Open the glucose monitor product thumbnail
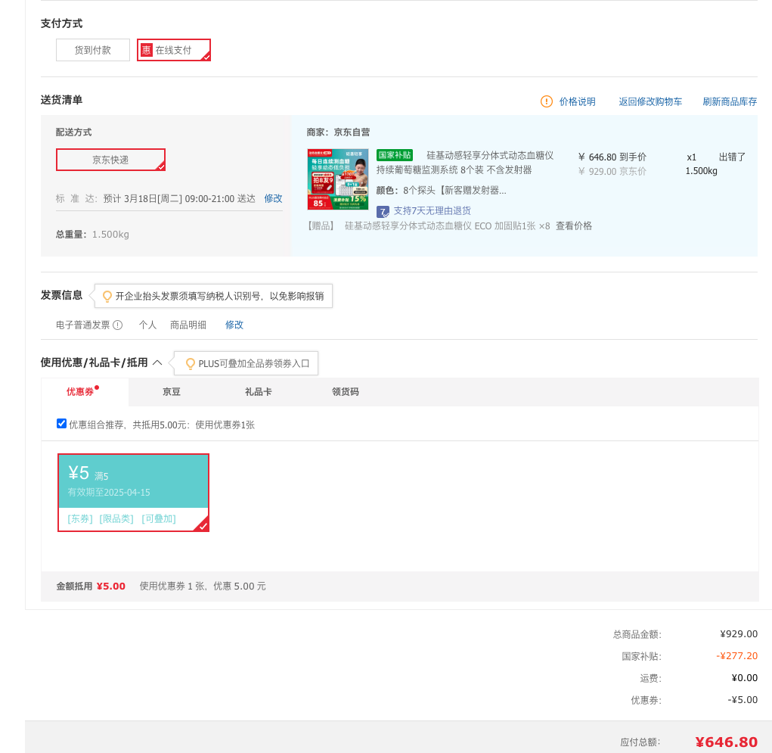This screenshot has height=753, width=772. pos(338,179)
